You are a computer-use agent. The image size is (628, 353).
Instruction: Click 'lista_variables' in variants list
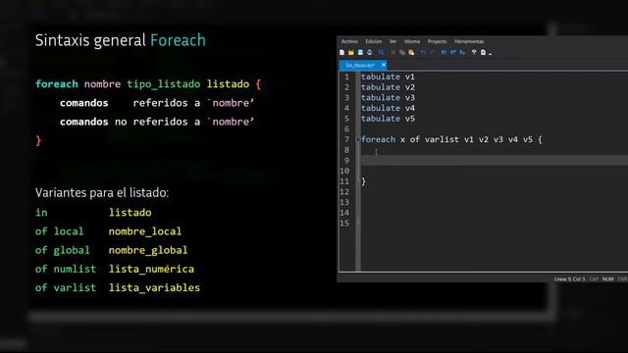(x=154, y=287)
